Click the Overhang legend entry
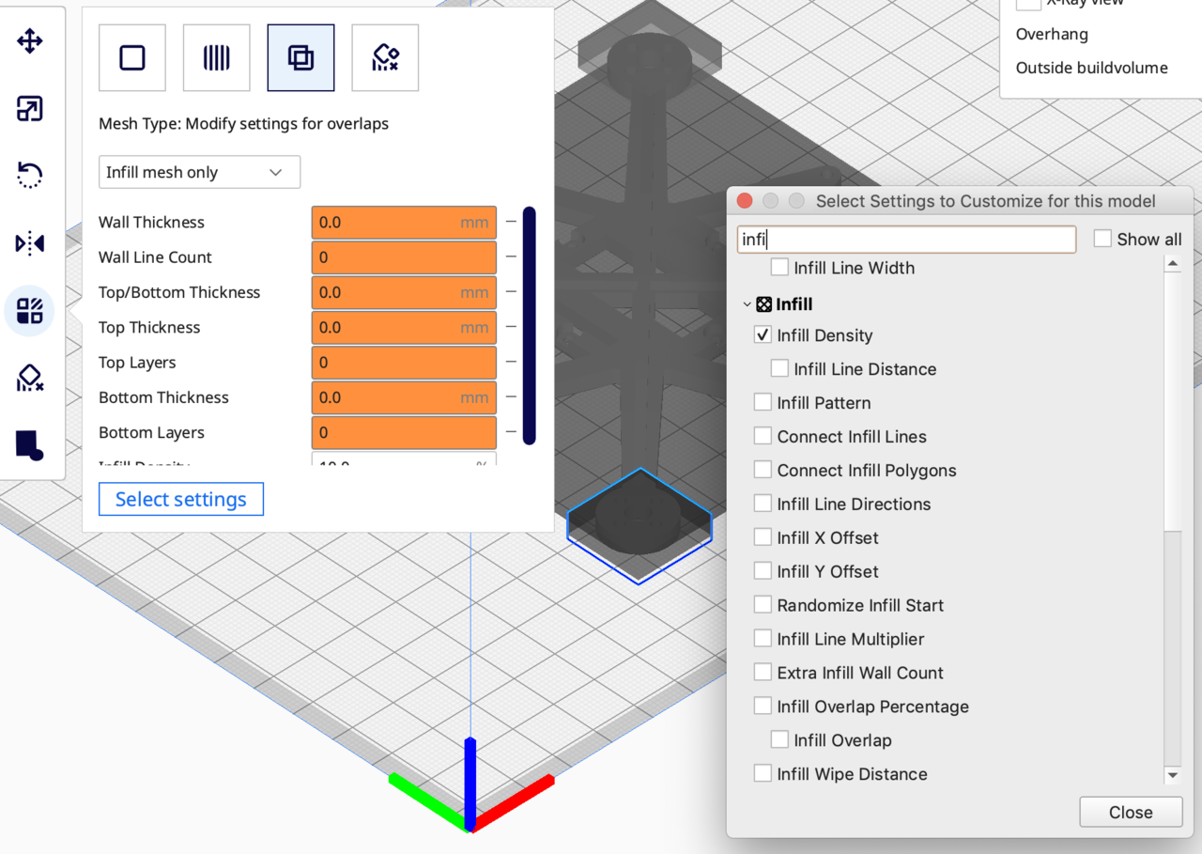The height and width of the screenshot is (854, 1202). (1052, 34)
